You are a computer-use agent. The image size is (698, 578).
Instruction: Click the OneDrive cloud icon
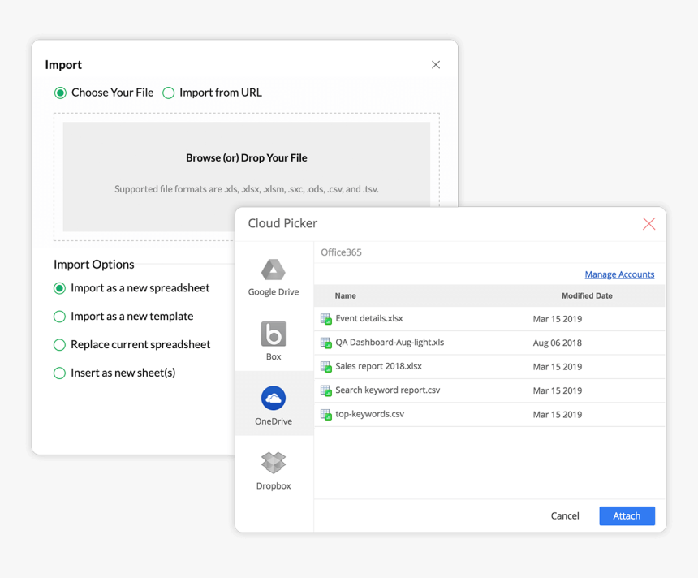coord(274,399)
